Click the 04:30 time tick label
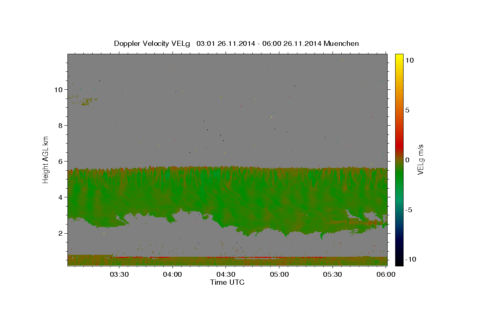This screenshot has height=319, width=479. (x=226, y=274)
